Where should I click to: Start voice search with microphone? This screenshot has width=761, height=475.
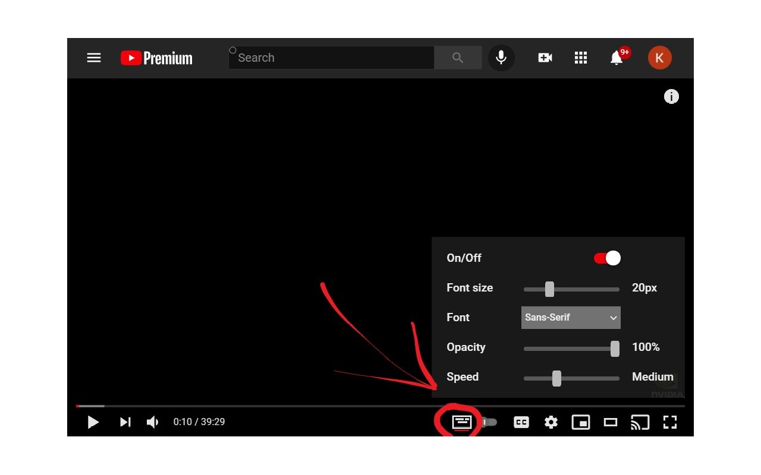(x=501, y=58)
